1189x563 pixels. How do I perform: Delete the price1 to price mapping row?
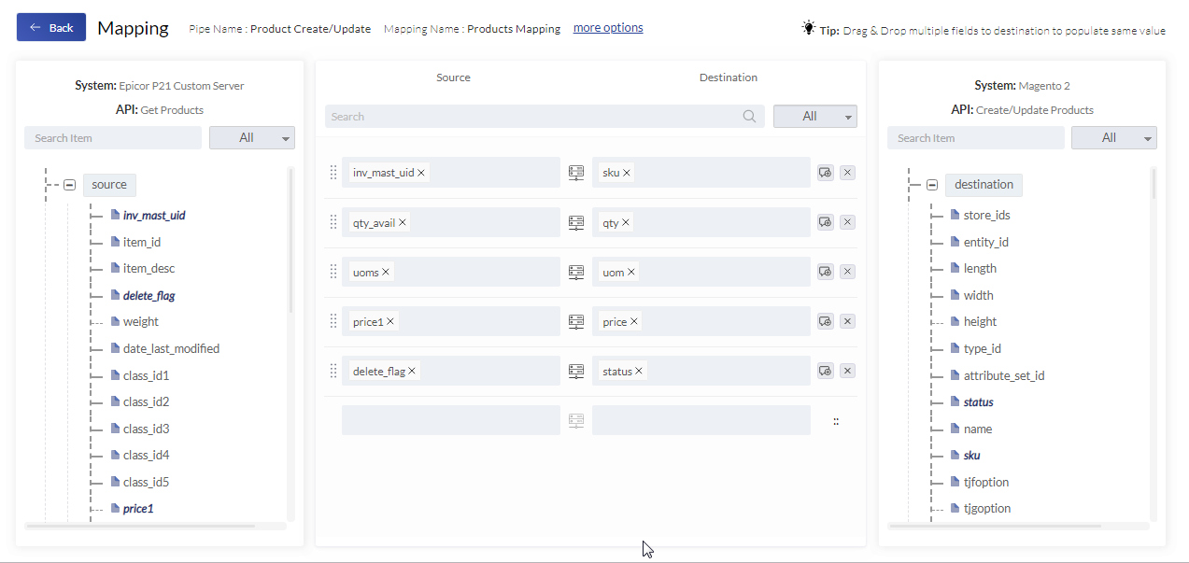[847, 321]
